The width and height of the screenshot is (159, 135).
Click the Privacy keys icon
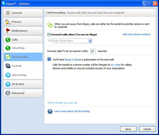point(8,22)
